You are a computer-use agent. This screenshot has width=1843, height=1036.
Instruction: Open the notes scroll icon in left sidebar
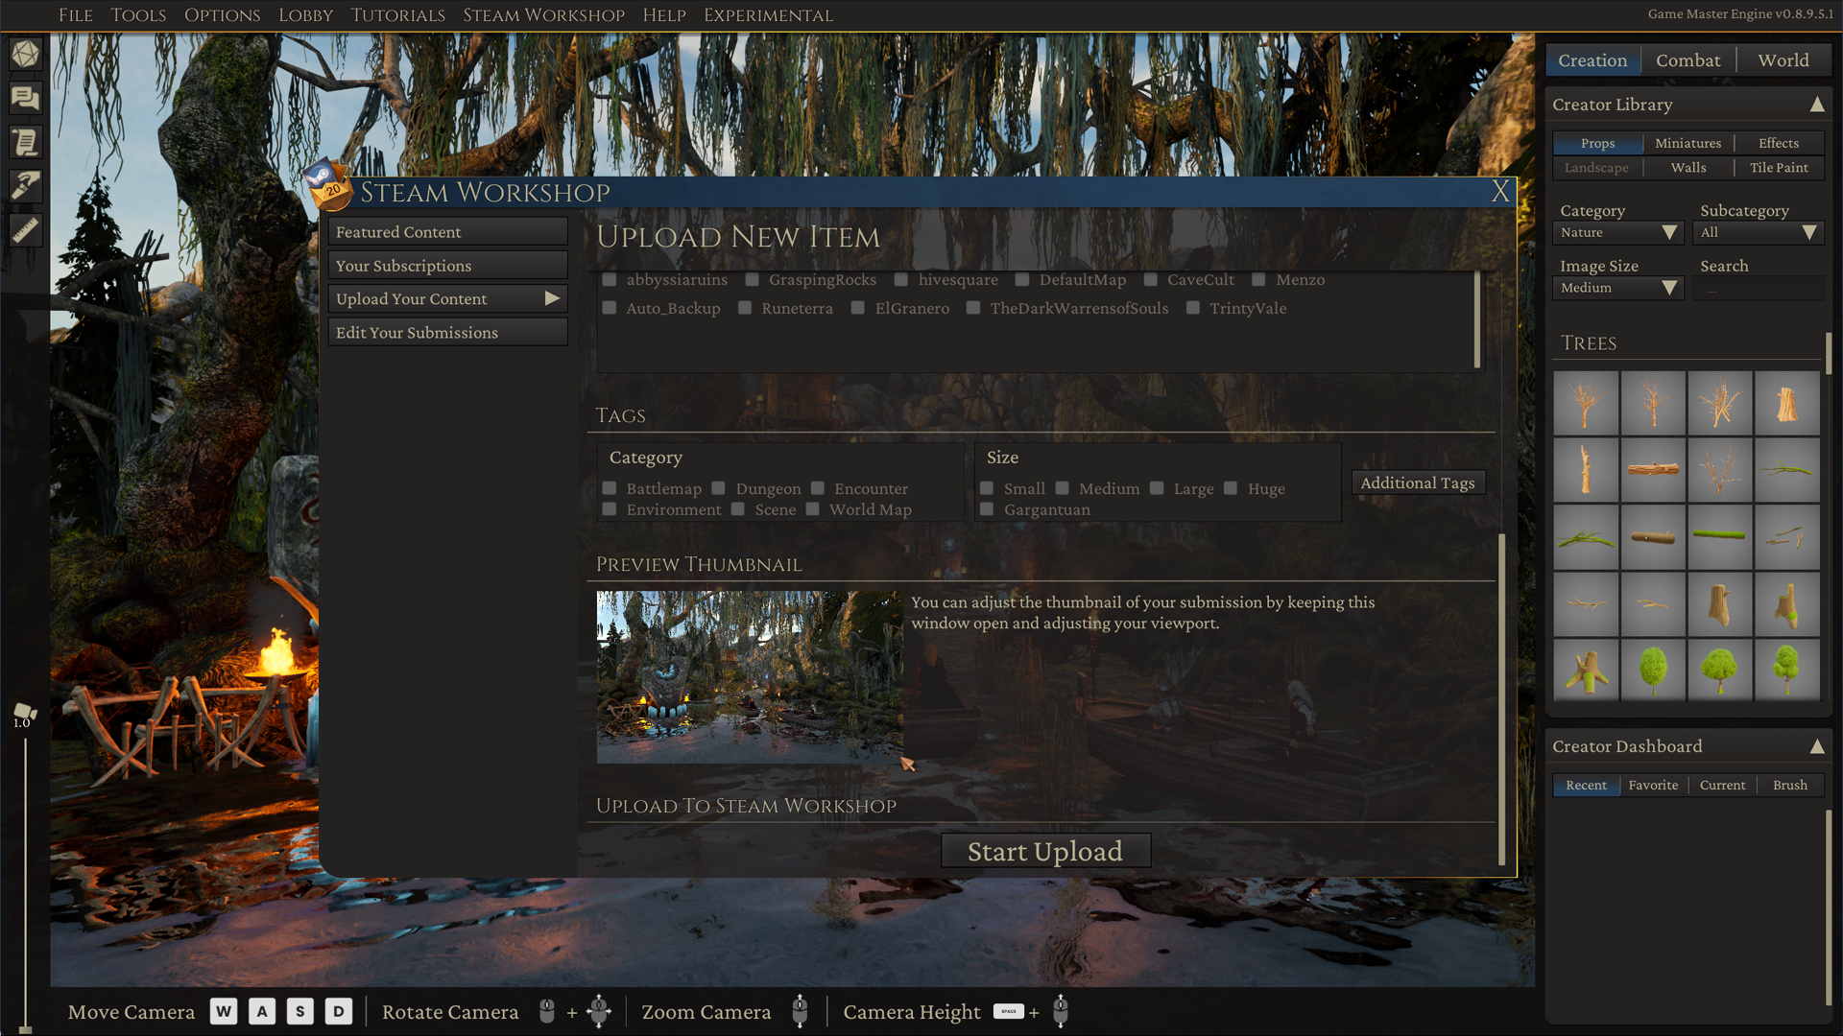point(26,142)
